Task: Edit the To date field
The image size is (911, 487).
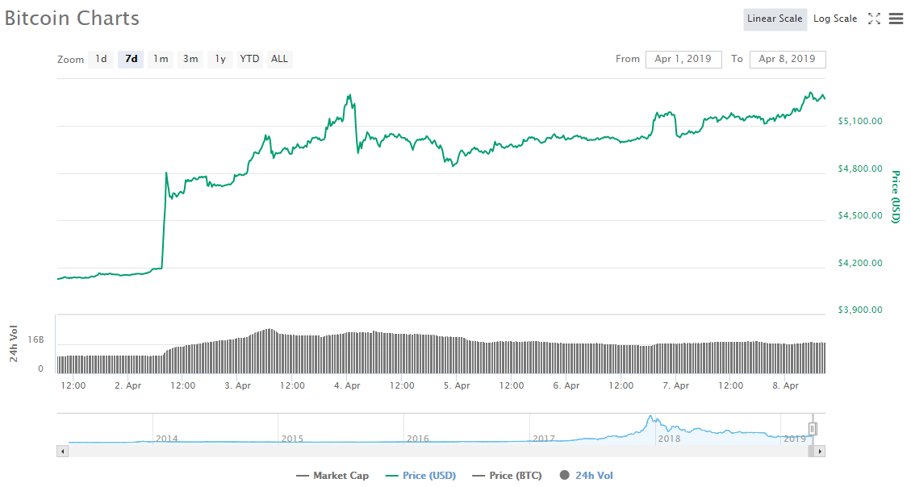Action: tap(788, 59)
